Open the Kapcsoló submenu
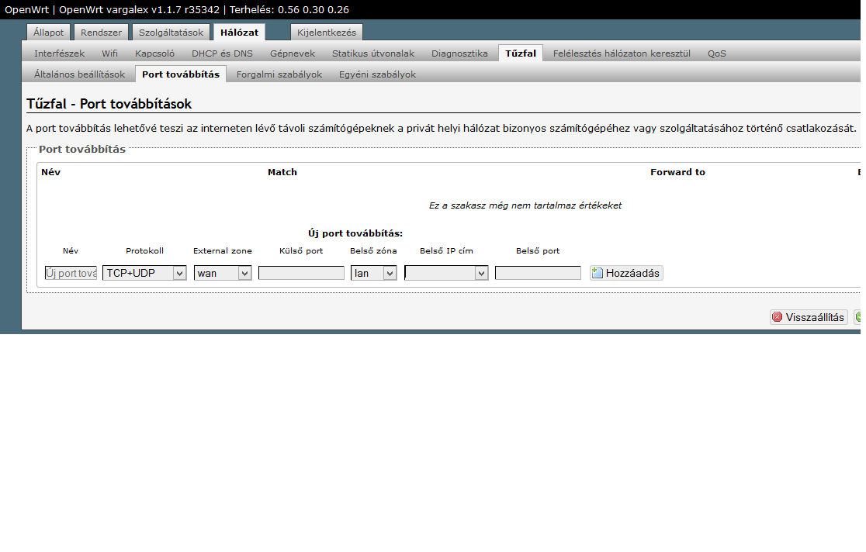This screenshot has width=866, height=552. coord(154,53)
